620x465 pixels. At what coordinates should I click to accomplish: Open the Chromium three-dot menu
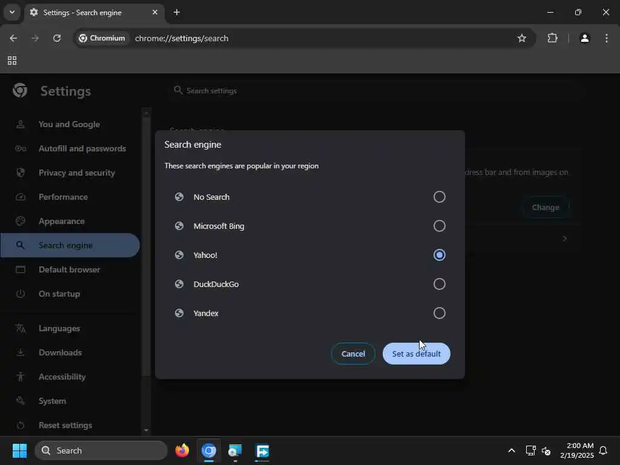pos(607,38)
